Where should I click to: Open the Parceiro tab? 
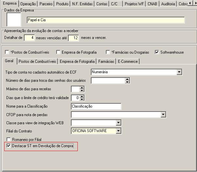point(46,4)
